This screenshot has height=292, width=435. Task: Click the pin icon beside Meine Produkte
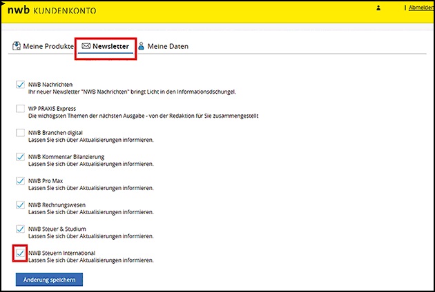17,46
